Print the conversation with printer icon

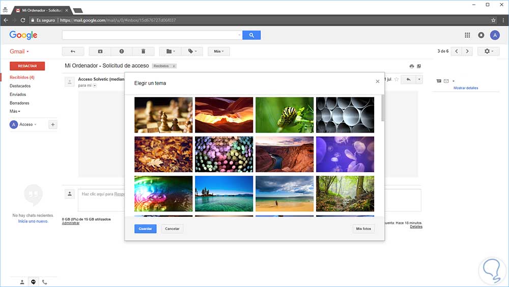(412, 66)
